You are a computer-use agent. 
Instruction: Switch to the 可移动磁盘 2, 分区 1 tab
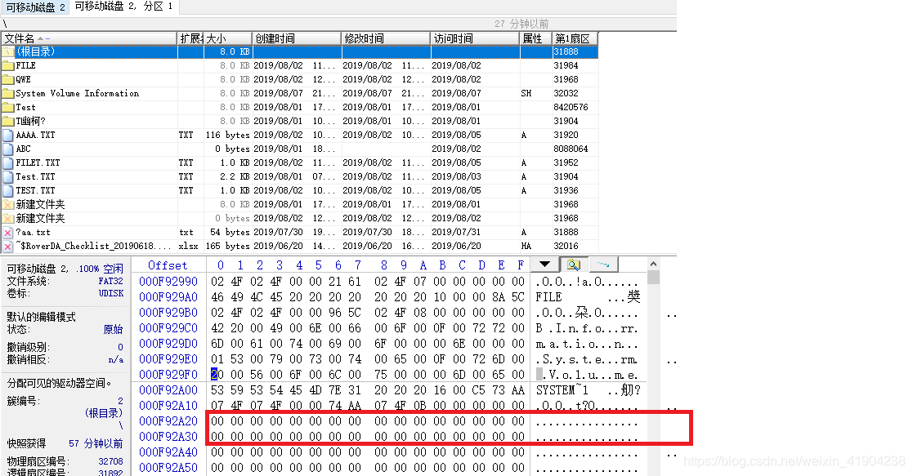123,7
